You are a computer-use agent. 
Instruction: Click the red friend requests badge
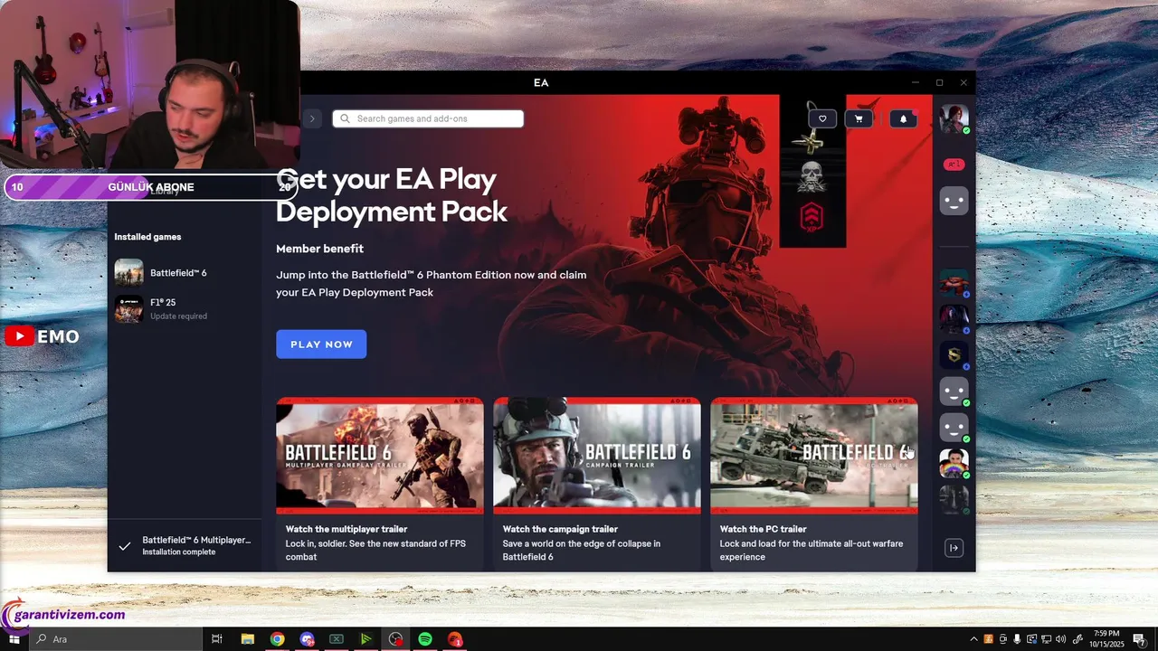954,165
